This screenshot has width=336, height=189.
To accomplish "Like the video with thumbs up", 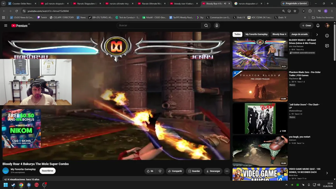I will tap(150, 171).
